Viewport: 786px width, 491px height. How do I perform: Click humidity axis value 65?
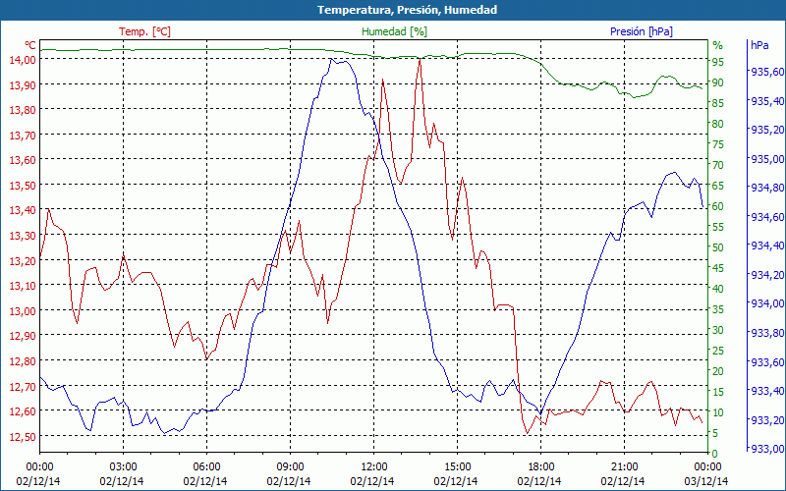point(718,186)
